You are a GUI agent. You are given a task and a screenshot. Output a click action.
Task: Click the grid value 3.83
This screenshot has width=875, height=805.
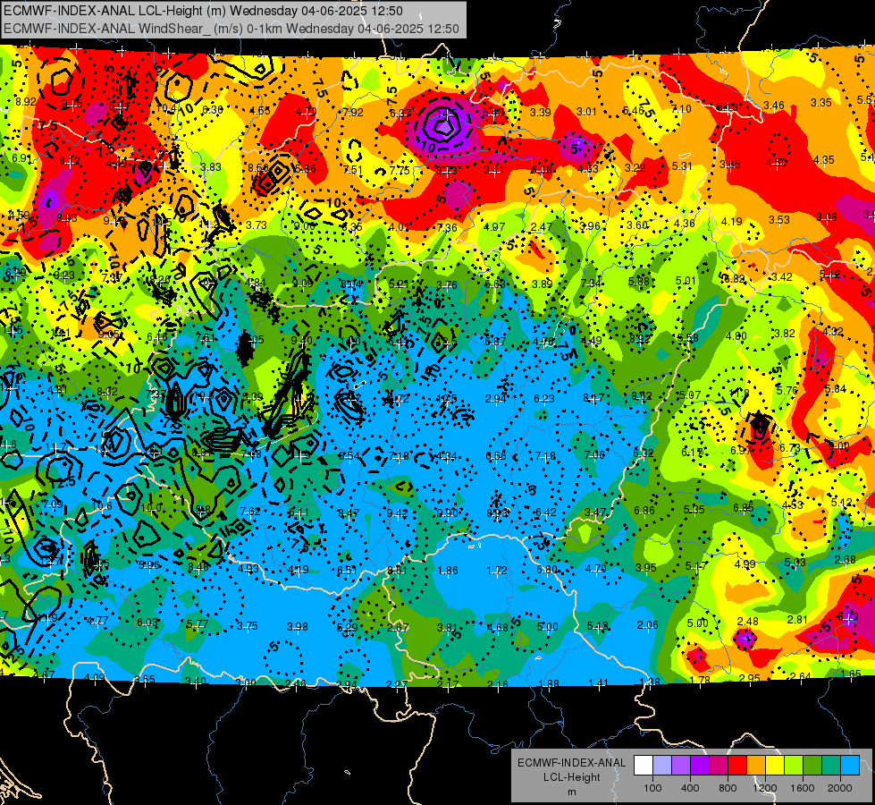coord(211,166)
